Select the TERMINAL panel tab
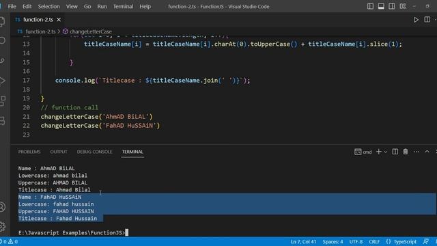437x246 pixels. pos(132,152)
